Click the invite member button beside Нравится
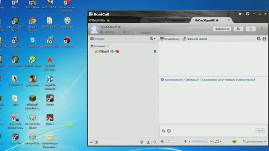The image size is (269, 151). pyautogui.click(x=238, y=29)
